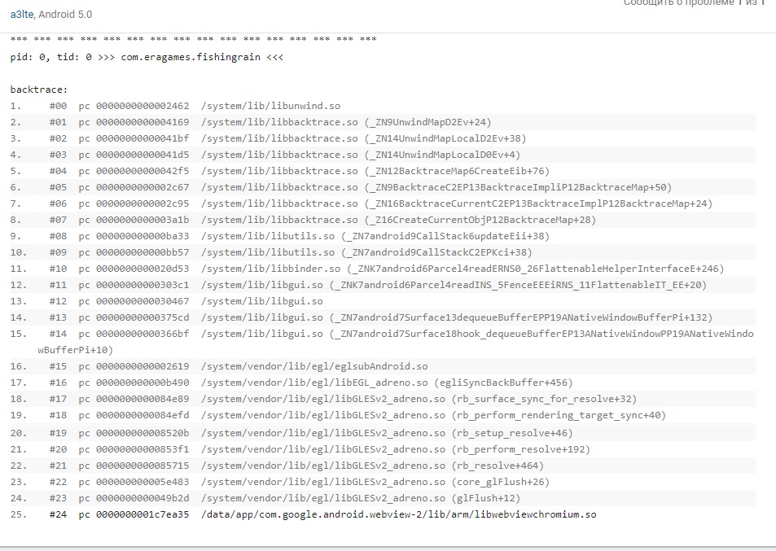The image size is (776, 551).
Task: Select frame #04 BacktraceMap6Create line
Action: [x=383, y=171]
